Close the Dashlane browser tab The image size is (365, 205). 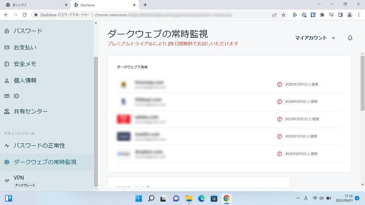(134, 5)
